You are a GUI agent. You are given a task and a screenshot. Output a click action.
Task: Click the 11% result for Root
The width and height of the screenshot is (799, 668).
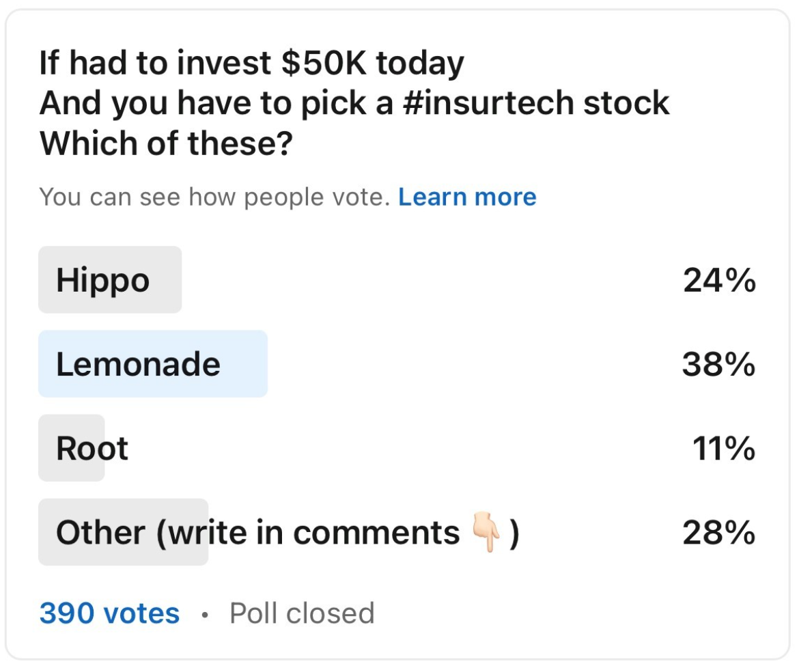click(723, 449)
